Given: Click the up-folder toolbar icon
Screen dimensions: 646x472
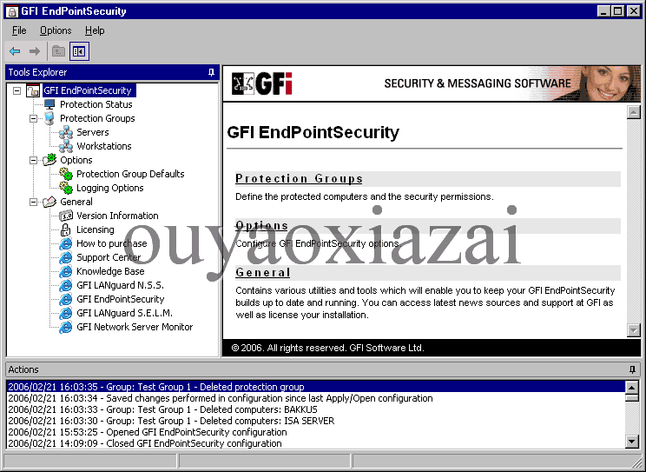Looking at the screenshot, I should 58,51.
